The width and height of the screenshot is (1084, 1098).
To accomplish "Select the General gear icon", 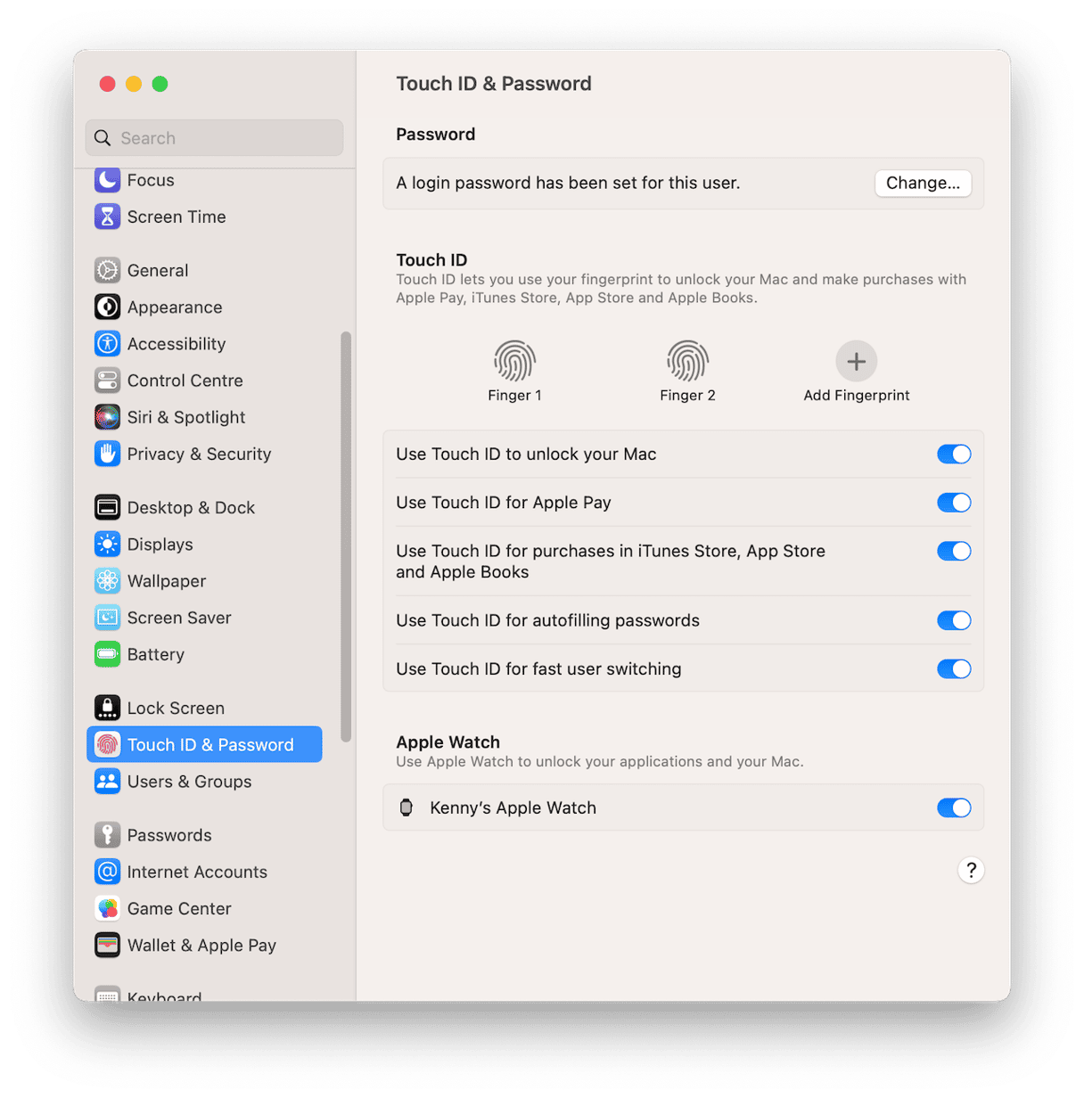I will (107, 270).
